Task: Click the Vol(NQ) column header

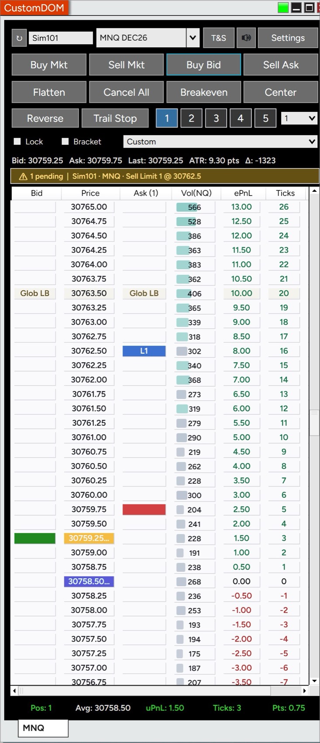Action: 196,193
